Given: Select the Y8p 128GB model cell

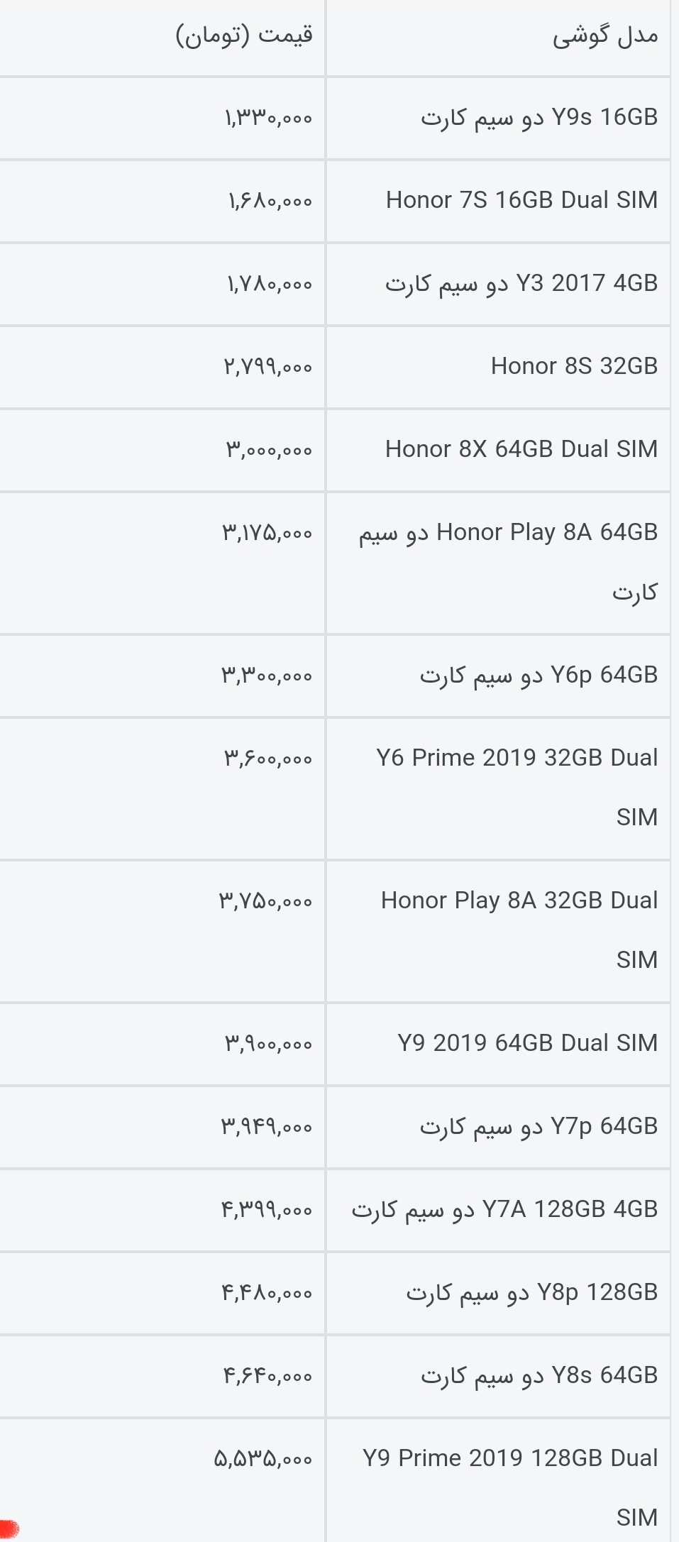Looking at the screenshot, I should coord(532,1292).
